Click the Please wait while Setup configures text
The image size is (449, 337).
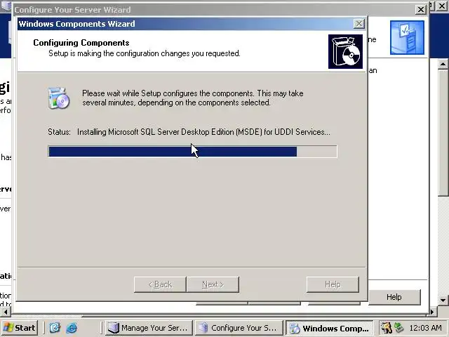pos(193,98)
